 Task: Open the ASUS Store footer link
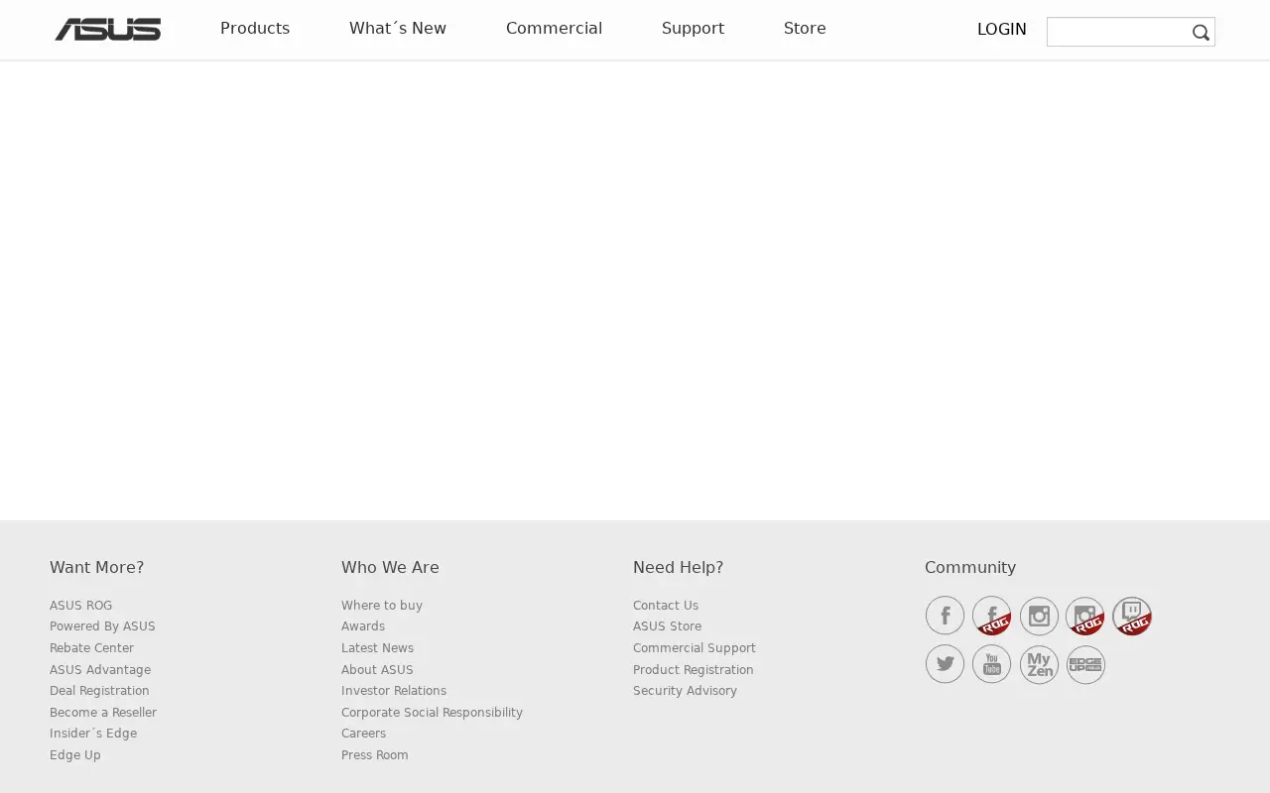[x=667, y=626]
